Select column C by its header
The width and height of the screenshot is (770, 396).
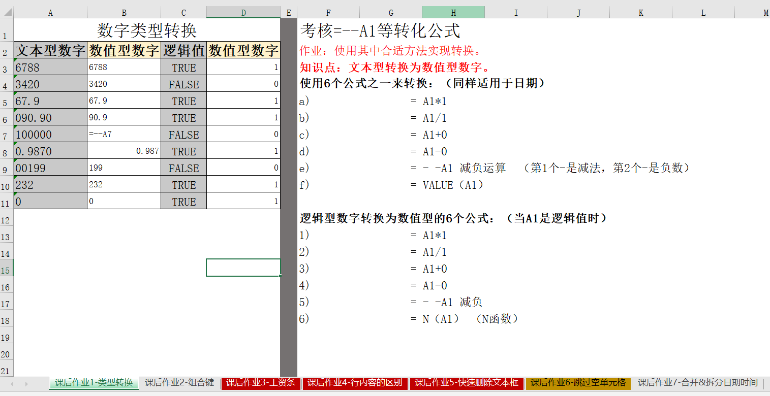[x=183, y=13]
